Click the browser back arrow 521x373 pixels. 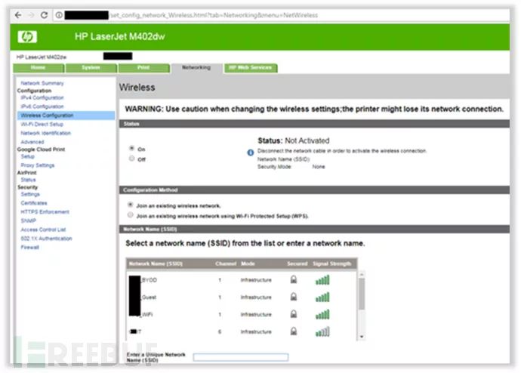pos(18,15)
